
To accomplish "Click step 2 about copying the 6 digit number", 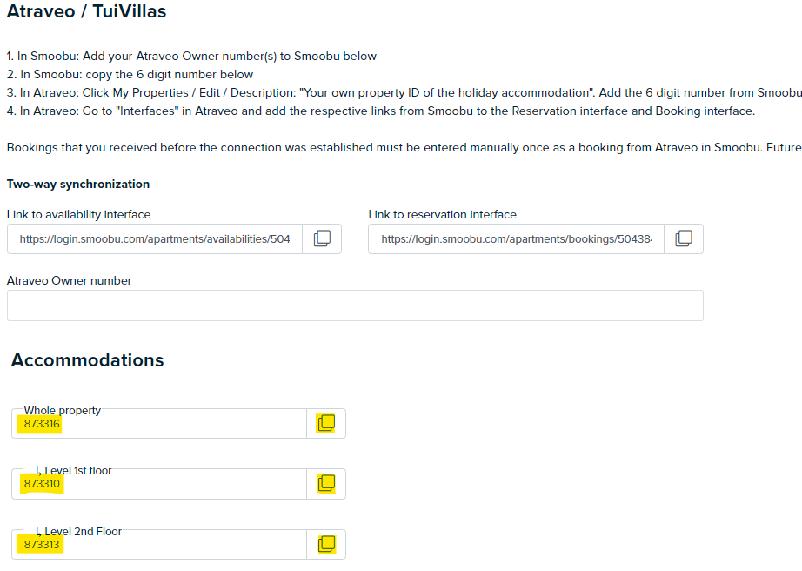I will click(x=130, y=74).
